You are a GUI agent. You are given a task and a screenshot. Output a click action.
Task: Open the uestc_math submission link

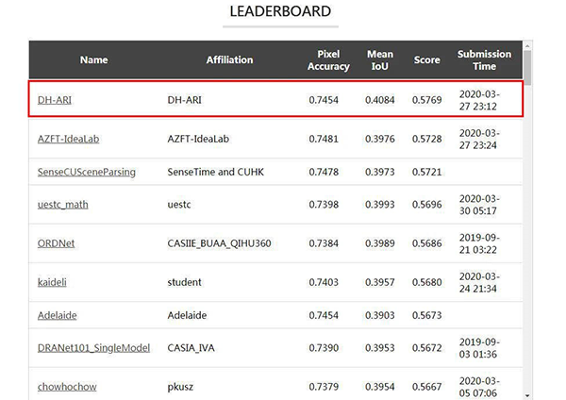pos(63,204)
